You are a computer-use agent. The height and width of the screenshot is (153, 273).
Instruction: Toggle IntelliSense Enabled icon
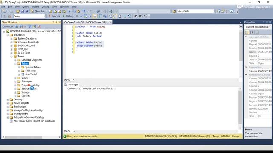click(95, 16)
